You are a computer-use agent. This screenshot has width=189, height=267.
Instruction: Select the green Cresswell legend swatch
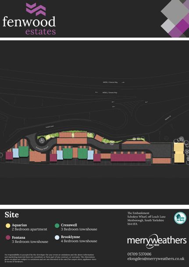pos(57,225)
